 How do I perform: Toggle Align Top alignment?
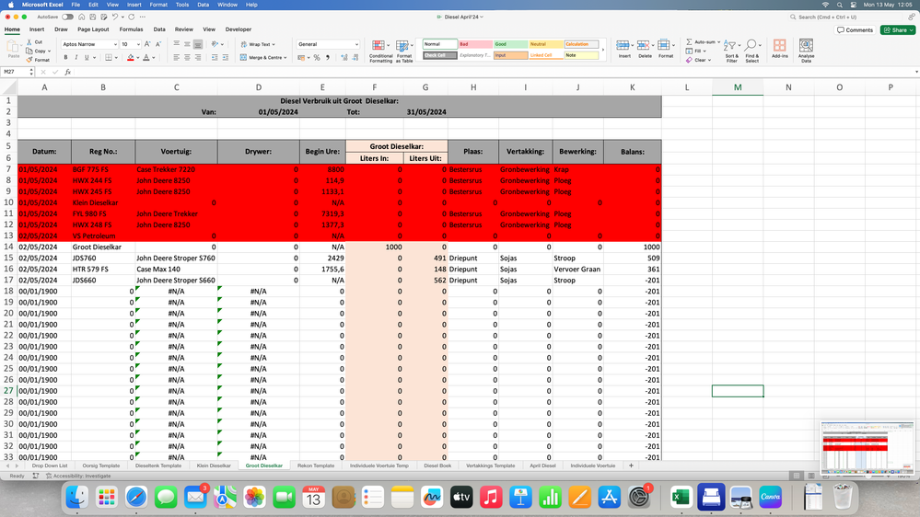(176, 44)
